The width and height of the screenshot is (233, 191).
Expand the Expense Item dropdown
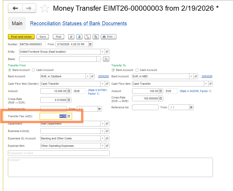pos(102,146)
